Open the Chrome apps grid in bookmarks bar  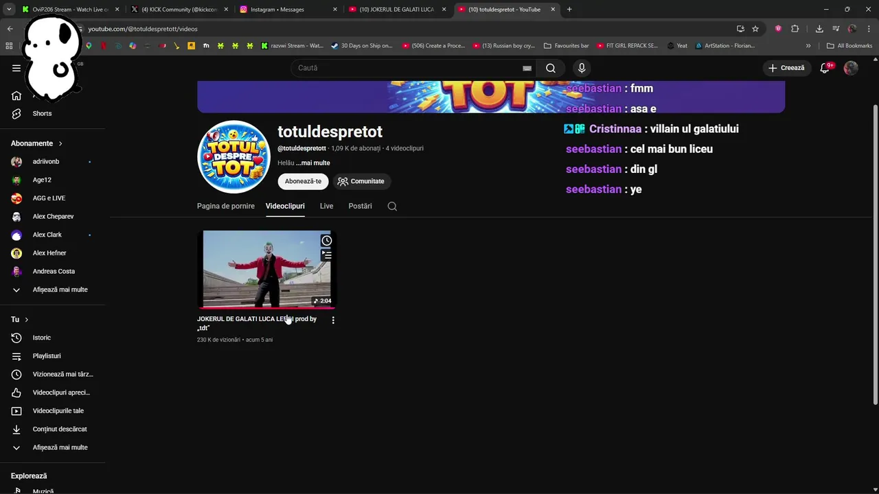(9, 46)
